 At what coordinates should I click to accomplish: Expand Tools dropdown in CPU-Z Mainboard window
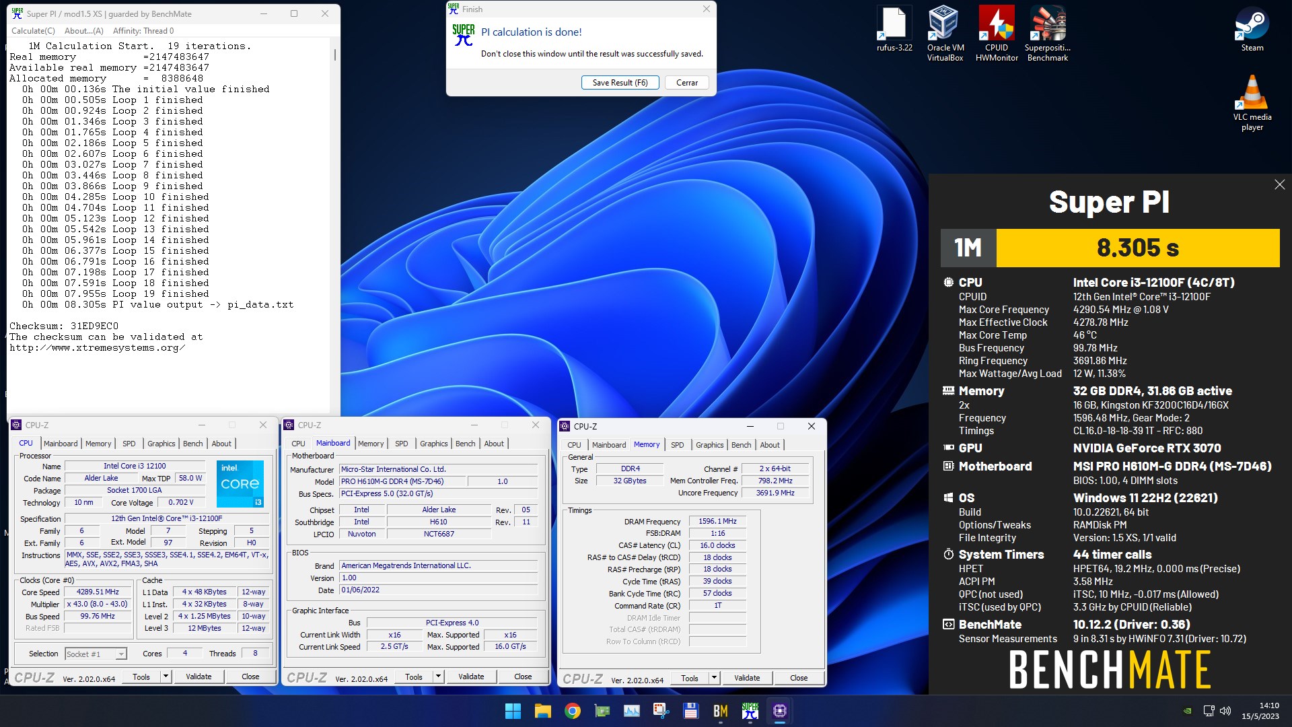pyautogui.click(x=438, y=677)
